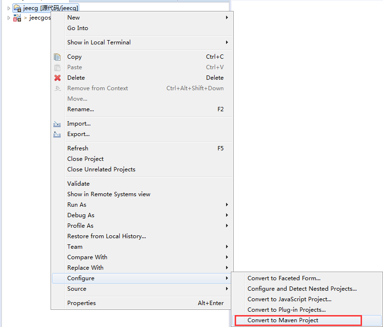Select the jeecg [源代码/jeecg] project
The image size is (383, 327).
(x=46, y=8)
